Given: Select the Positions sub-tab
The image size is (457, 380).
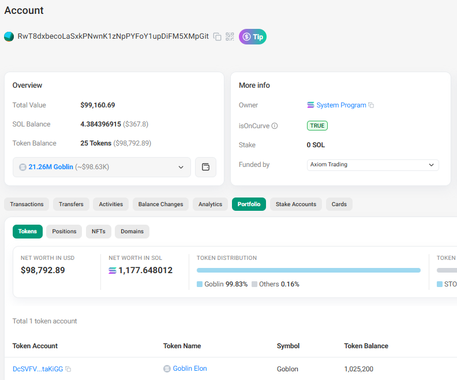Looking at the screenshot, I should pyautogui.click(x=64, y=232).
